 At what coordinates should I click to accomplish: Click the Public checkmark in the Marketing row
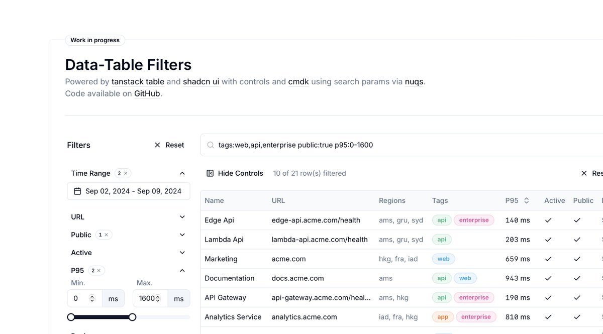(x=577, y=259)
